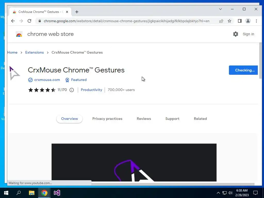The image size is (264, 198).
Task: Click the chrome web store title
Action: (51, 34)
